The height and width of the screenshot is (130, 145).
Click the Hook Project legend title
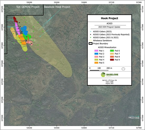[x=109, y=18]
